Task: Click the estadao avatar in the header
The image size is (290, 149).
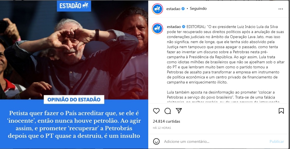Action: (157, 9)
